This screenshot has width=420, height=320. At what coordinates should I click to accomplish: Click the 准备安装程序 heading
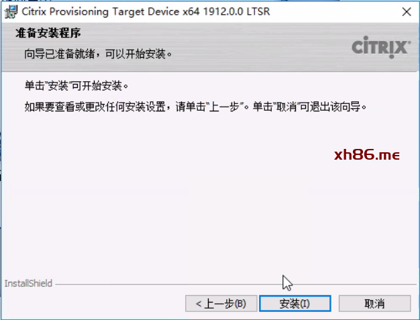(48, 33)
